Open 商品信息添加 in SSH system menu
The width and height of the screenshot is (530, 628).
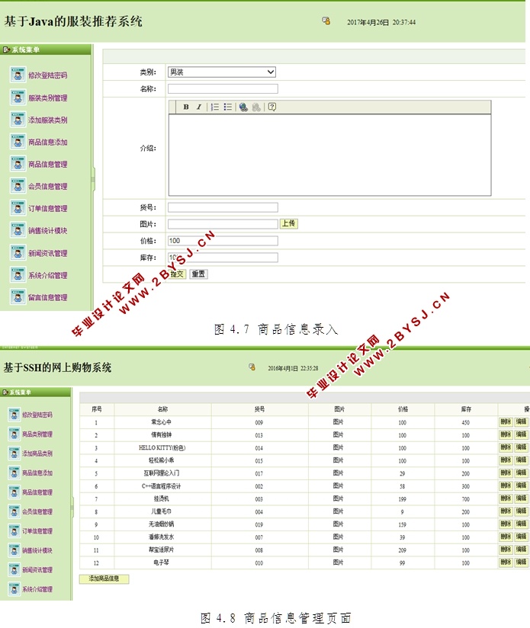click(37, 473)
